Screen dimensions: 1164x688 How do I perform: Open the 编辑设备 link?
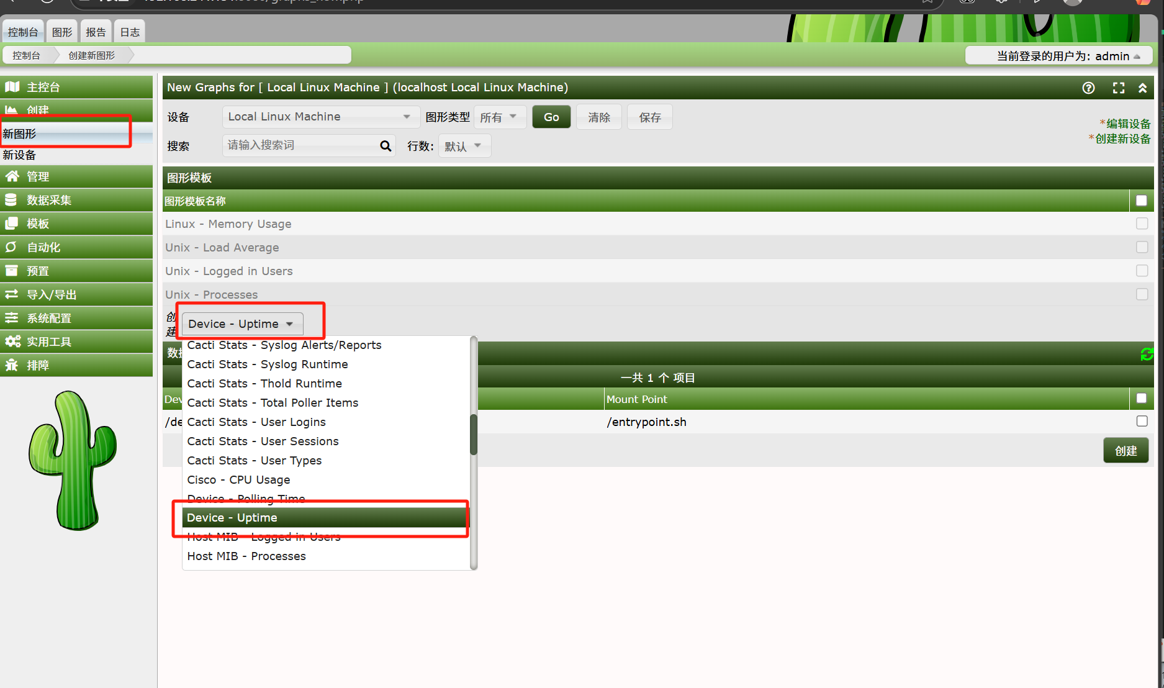(1128, 124)
